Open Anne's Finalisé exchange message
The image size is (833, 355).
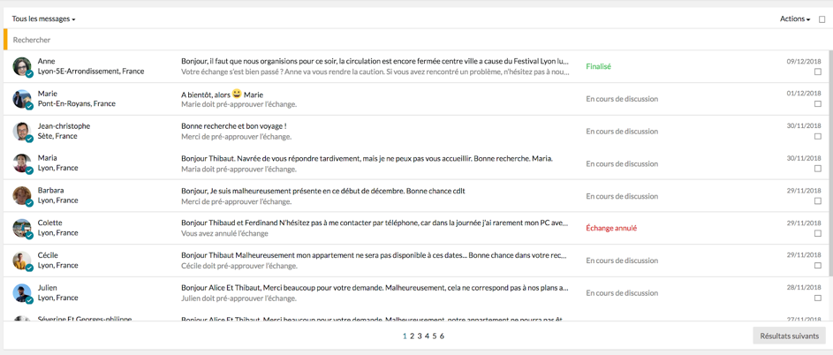pyautogui.click(x=375, y=66)
